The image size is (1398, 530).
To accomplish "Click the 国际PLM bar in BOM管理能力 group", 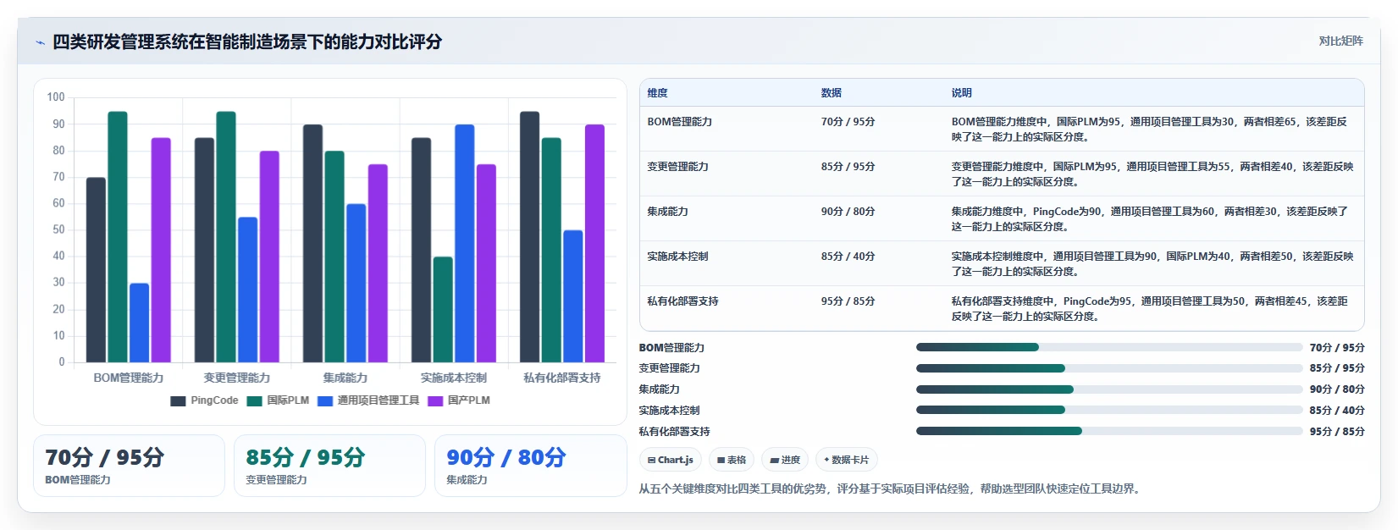I will (x=118, y=237).
